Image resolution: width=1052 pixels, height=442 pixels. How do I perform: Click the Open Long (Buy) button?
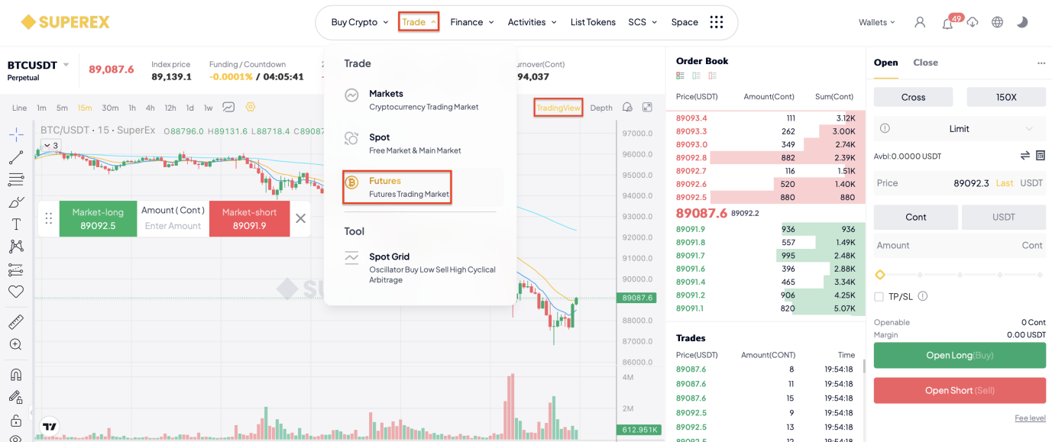[960, 356]
